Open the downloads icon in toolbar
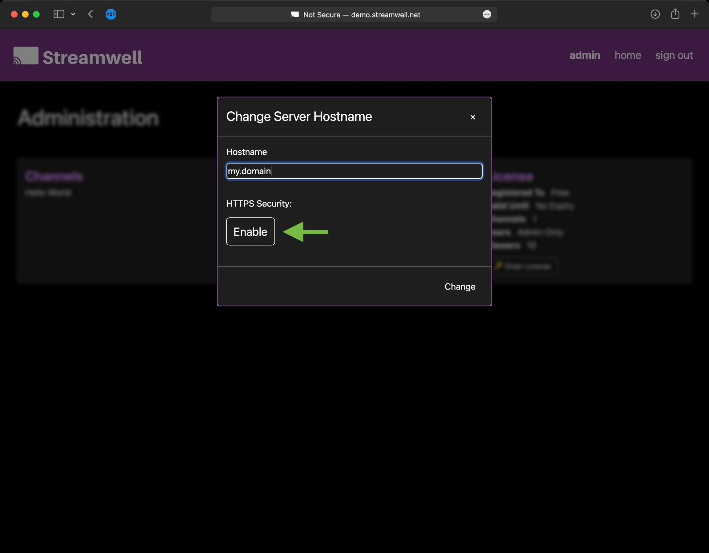Screen dimensions: 709x553 tap(655, 14)
